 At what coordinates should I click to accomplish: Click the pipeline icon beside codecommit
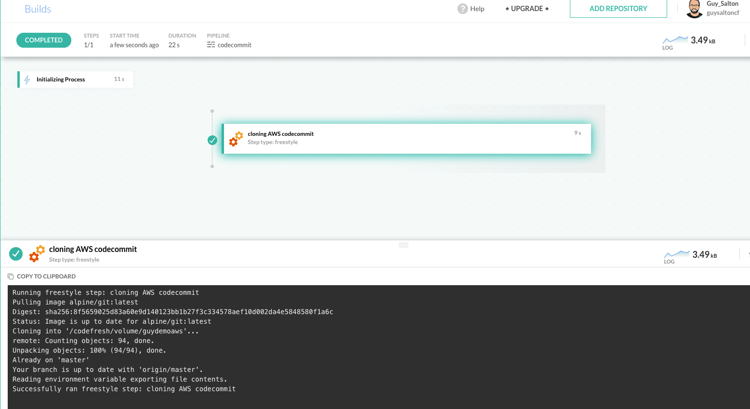click(211, 45)
